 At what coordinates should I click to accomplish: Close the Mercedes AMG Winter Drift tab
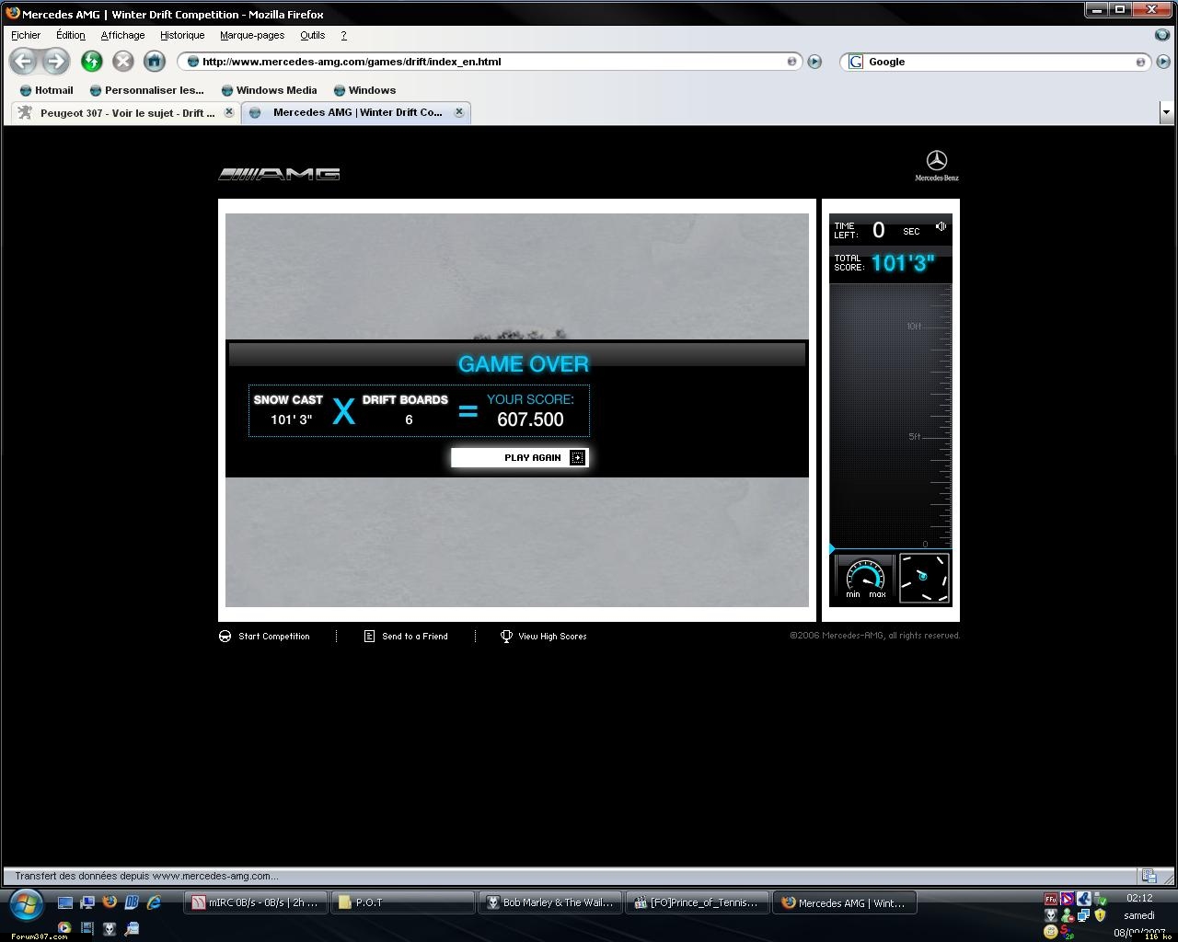point(459,112)
